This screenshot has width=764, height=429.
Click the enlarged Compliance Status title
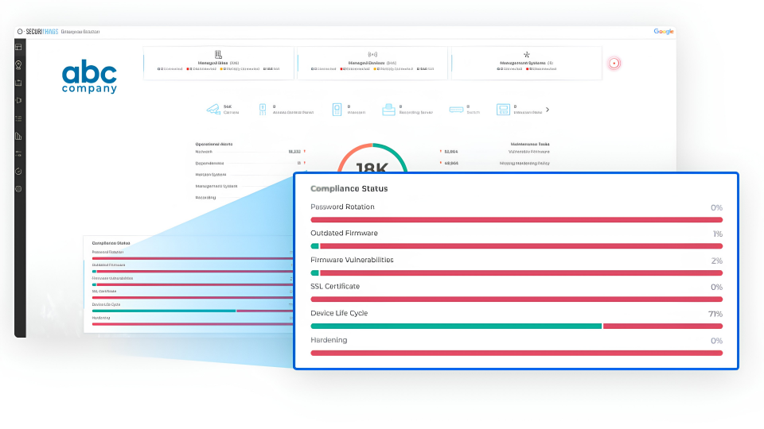coord(349,189)
